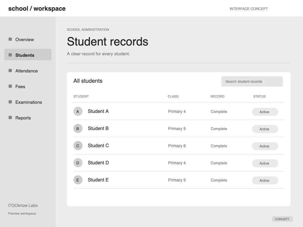
Task: Click the Search student records field
Action: point(252,82)
